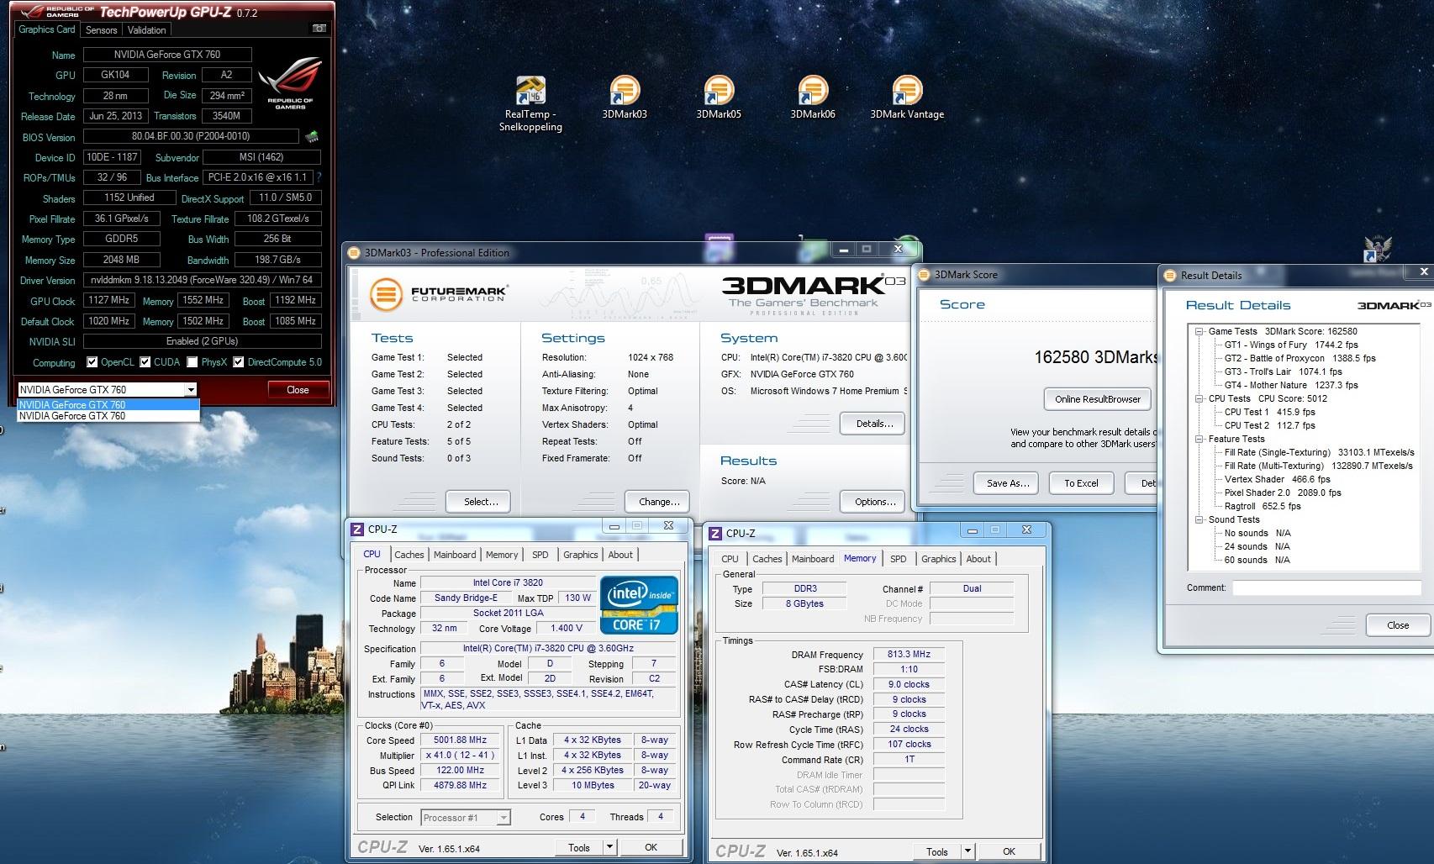The width and height of the screenshot is (1434, 864).
Task: Open the Tools dropdown arrow in CPU-Z CPU window
Action: point(609,847)
